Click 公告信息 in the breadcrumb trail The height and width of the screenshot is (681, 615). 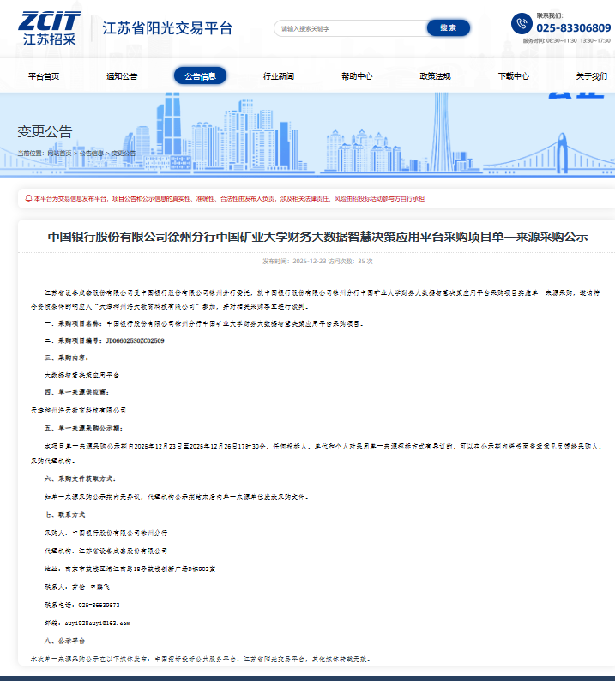[92, 154]
